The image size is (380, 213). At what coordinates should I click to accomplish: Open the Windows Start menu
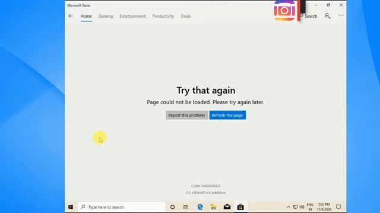click(x=71, y=207)
